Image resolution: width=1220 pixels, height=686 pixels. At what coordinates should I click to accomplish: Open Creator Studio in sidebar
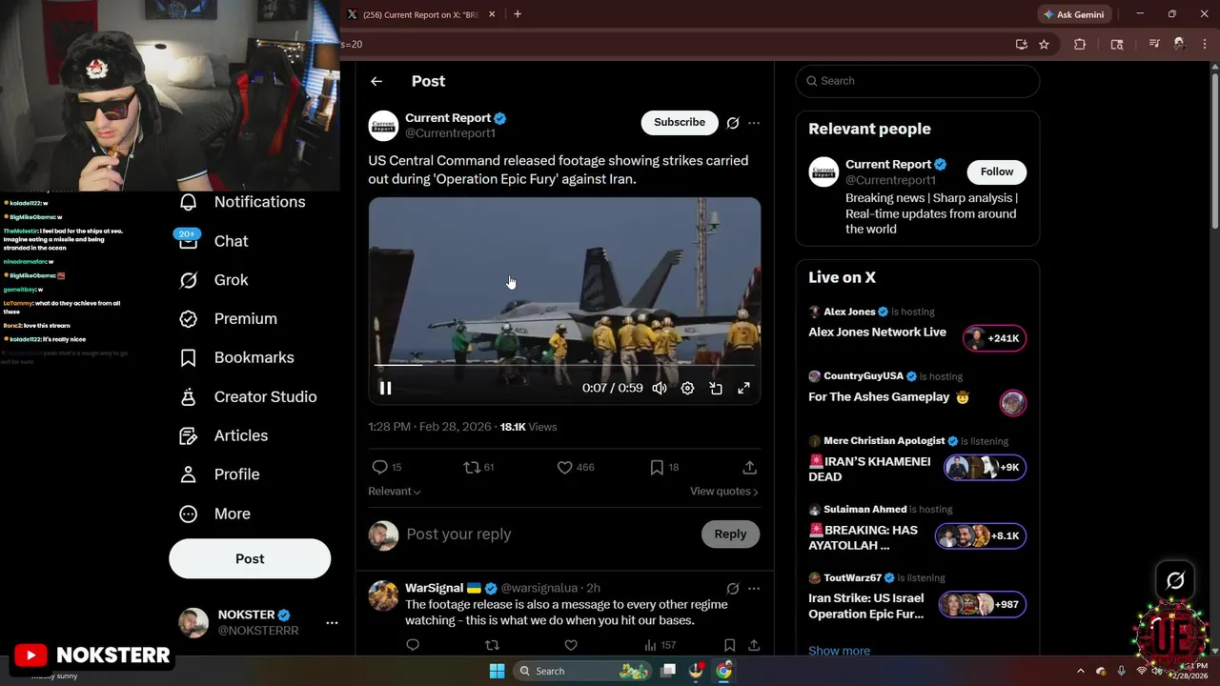tap(248, 396)
